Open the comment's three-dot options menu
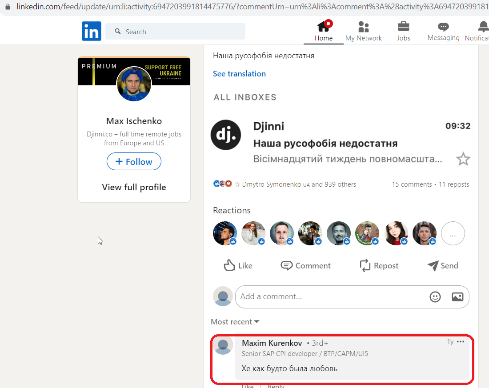This screenshot has width=489, height=388. point(461,342)
